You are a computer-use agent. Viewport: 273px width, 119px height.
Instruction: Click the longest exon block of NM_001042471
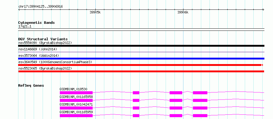tap(76, 108)
